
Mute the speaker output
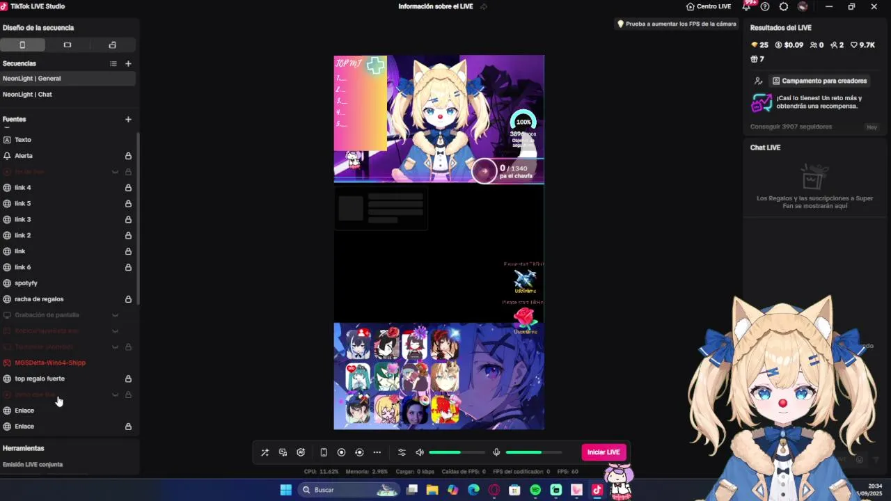(x=420, y=452)
